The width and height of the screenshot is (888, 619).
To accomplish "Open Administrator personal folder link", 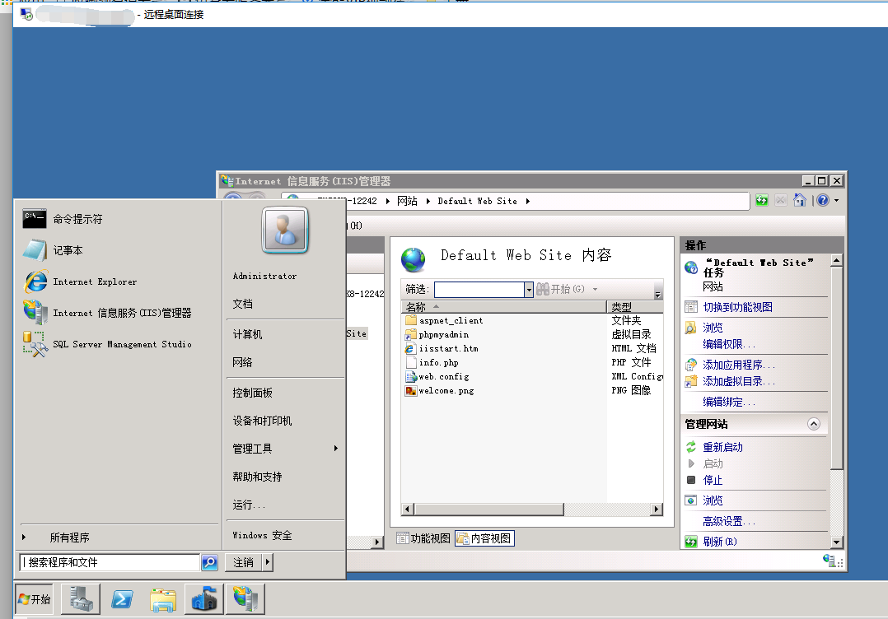I will [x=264, y=276].
